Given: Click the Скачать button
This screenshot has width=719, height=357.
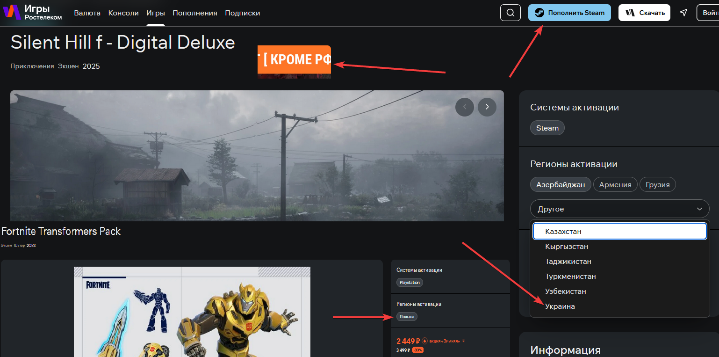Looking at the screenshot, I should [x=644, y=13].
